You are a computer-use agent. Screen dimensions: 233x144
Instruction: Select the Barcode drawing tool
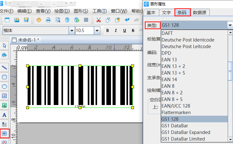tap(4, 134)
